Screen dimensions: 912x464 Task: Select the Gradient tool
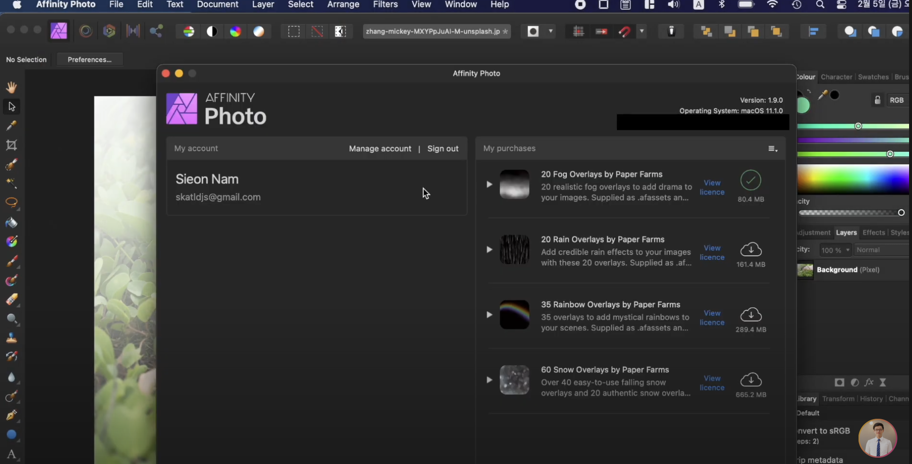pyautogui.click(x=12, y=242)
